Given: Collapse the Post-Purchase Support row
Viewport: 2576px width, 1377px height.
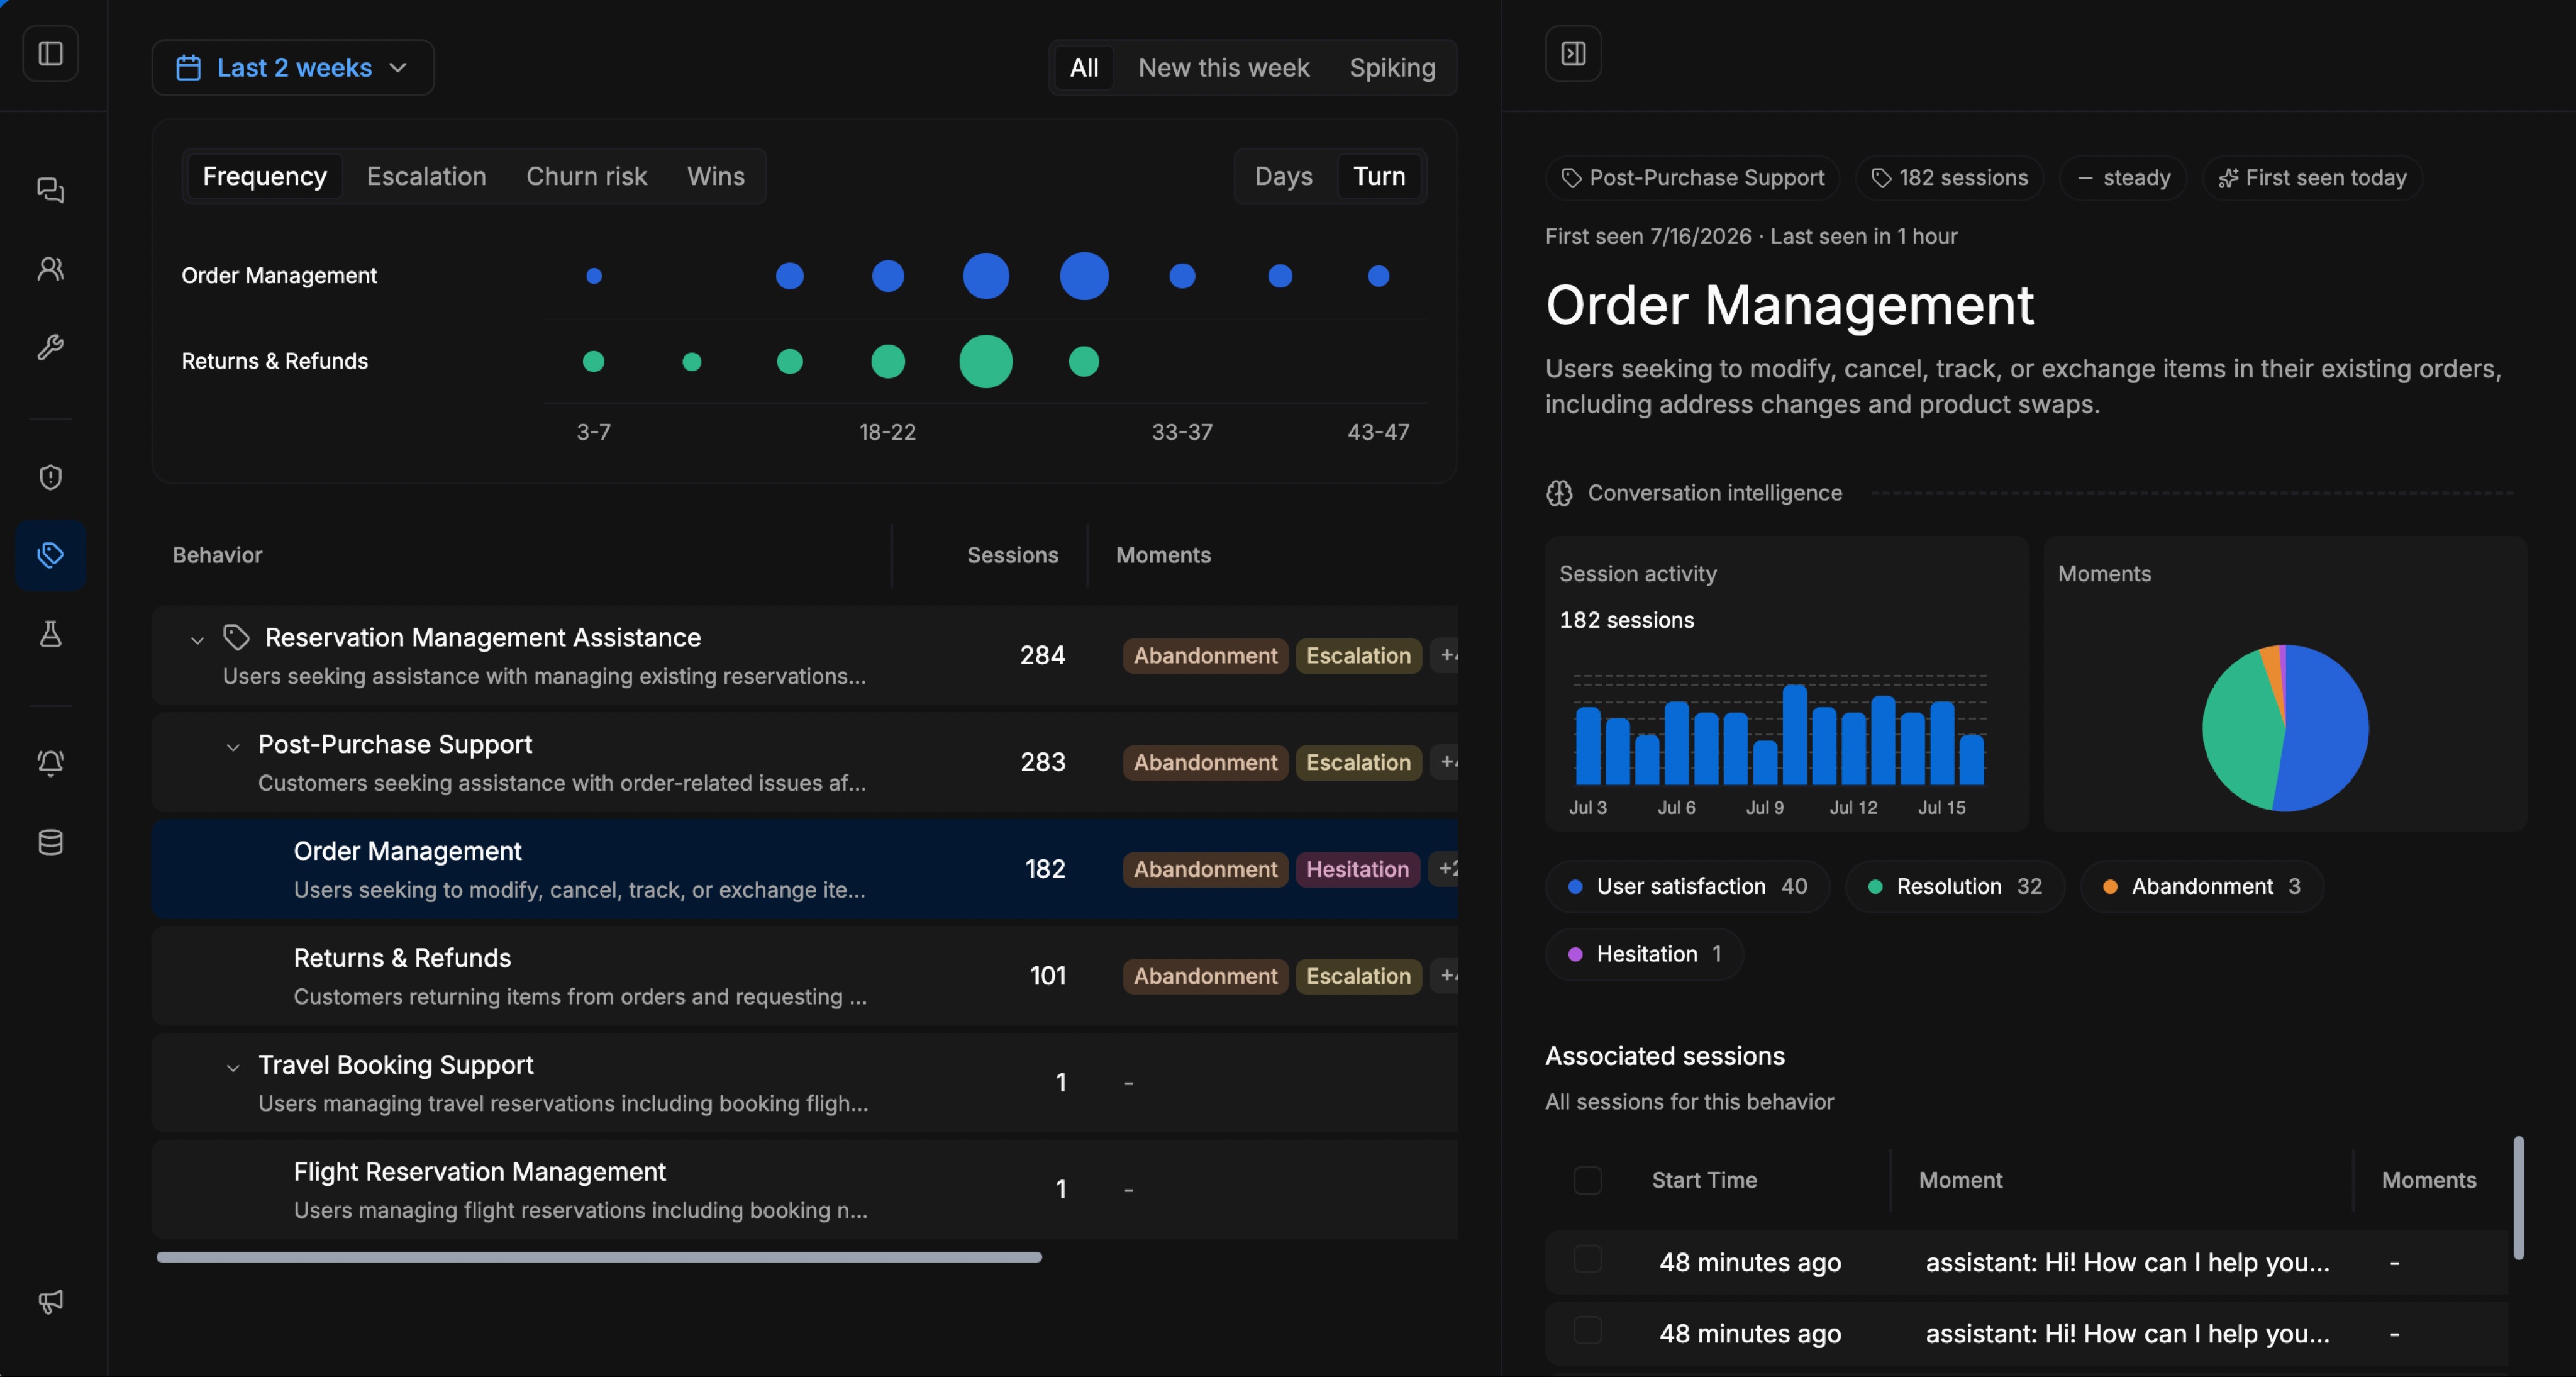Looking at the screenshot, I should coord(233,747).
